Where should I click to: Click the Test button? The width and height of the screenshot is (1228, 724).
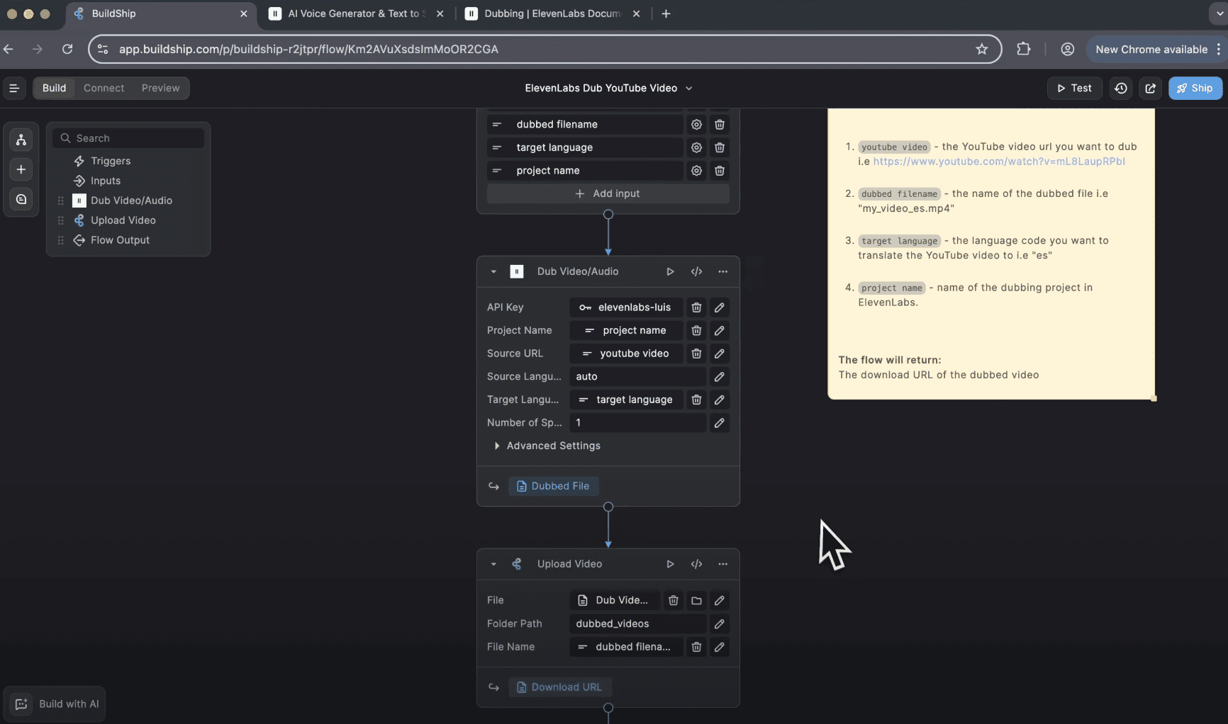tap(1074, 88)
